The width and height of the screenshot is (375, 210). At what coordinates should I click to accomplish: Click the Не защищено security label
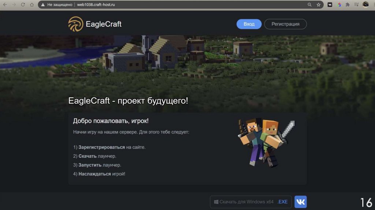(x=60, y=4)
